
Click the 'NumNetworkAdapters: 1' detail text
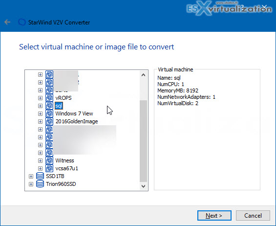186,97
